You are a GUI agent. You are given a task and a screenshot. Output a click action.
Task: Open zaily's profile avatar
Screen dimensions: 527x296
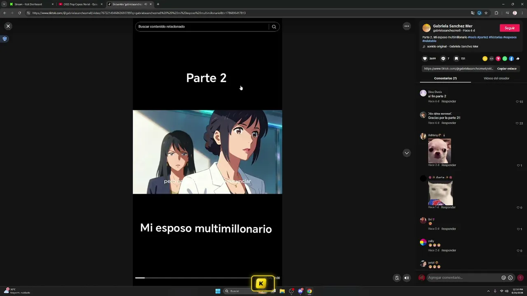(423, 243)
